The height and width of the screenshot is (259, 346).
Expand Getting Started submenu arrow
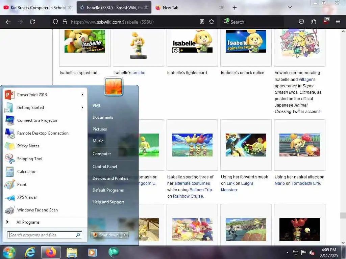pyautogui.click(x=82, y=108)
